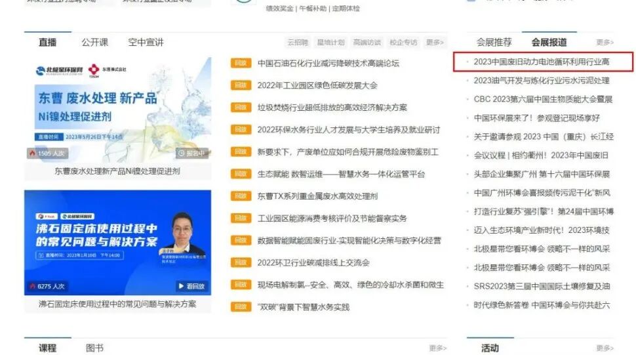Open caption 沸石固定床使用过程中的常见问题与解决方案

coord(117,304)
